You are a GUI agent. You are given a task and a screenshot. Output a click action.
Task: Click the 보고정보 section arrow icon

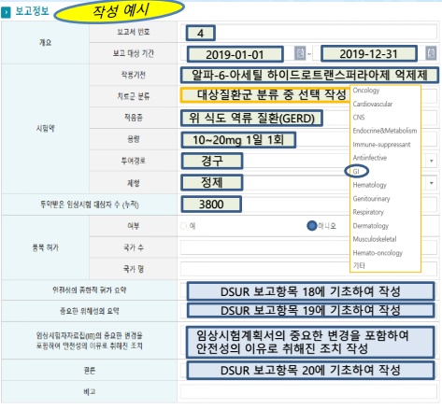coord(6,12)
